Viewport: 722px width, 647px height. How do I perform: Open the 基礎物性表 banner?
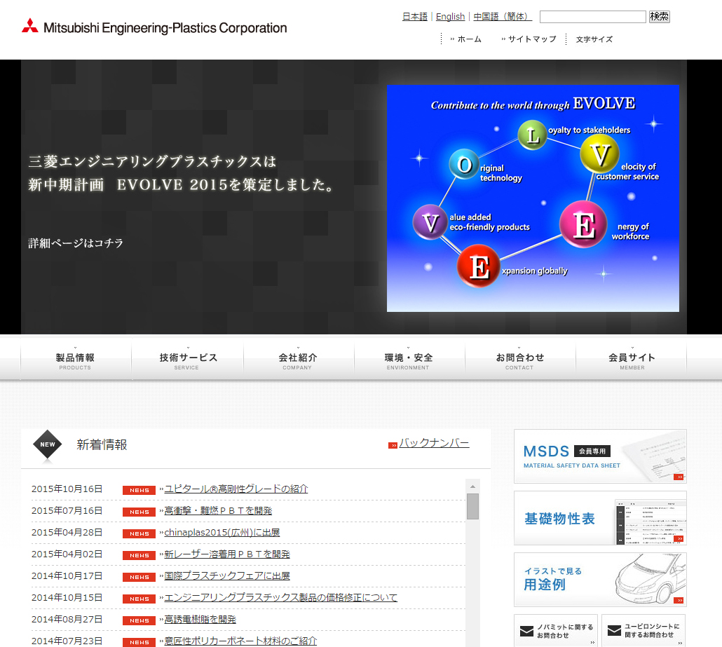coord(600,518)
